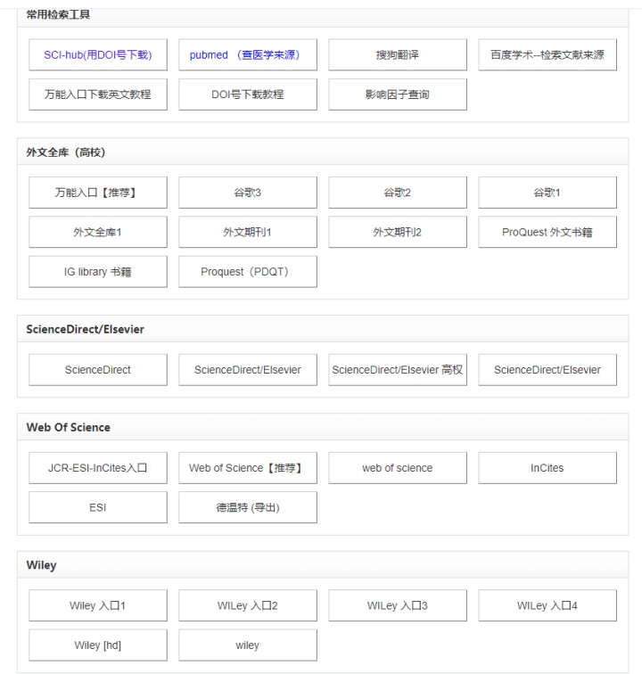Click the Wiley [hd] button
This screenshot has width=642, height=674.
[x=98, y=645]
